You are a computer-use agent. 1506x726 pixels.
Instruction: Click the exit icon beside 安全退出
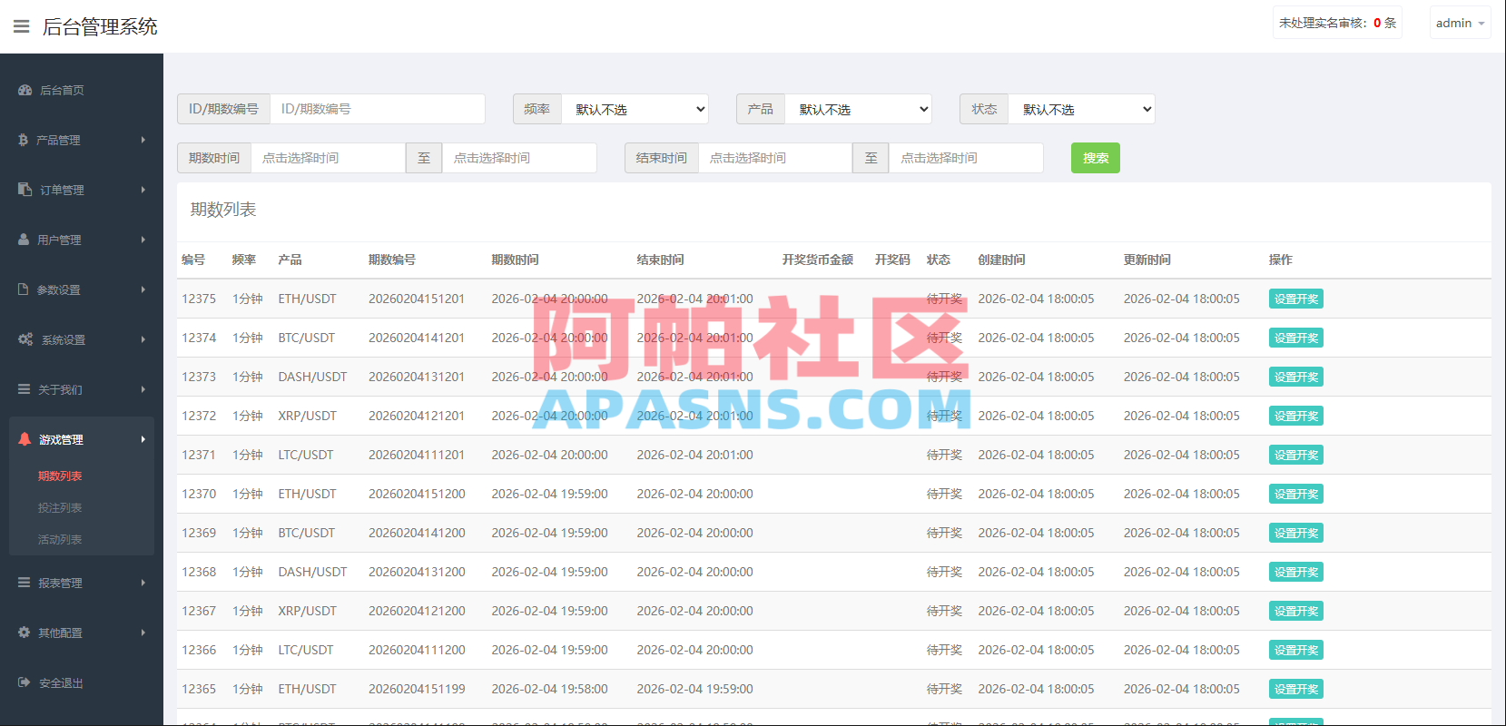click(25, 682)
